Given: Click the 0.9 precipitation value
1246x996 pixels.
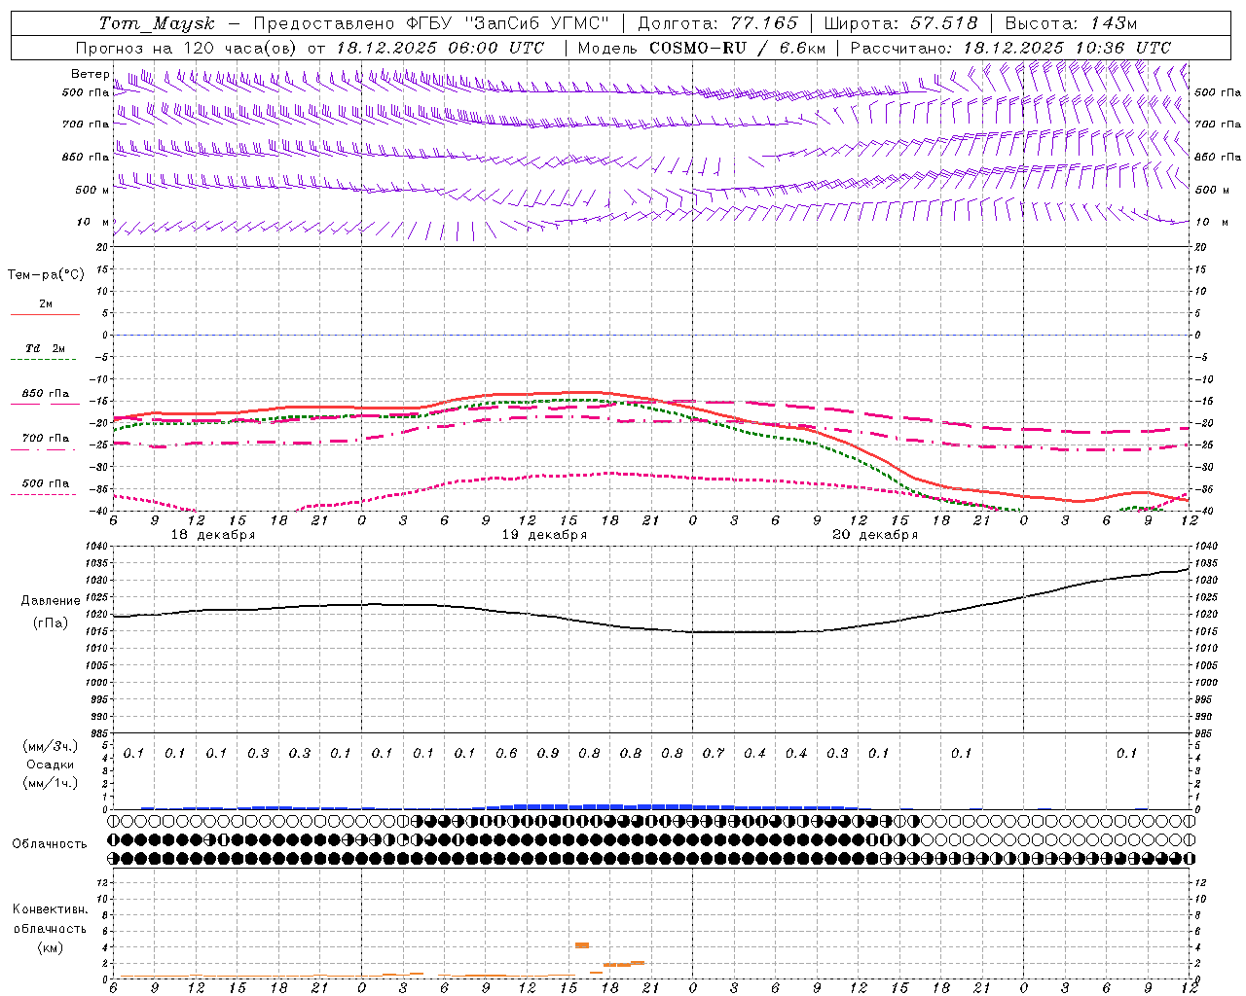Looking at the screenshot, I should 548,753.
